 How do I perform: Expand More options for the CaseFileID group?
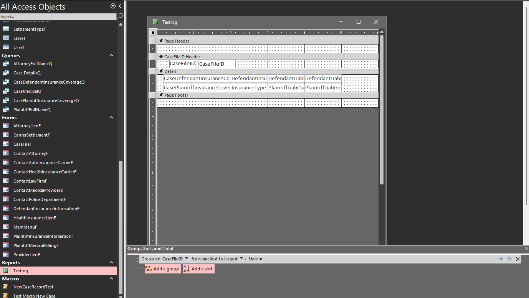point(254,258)
